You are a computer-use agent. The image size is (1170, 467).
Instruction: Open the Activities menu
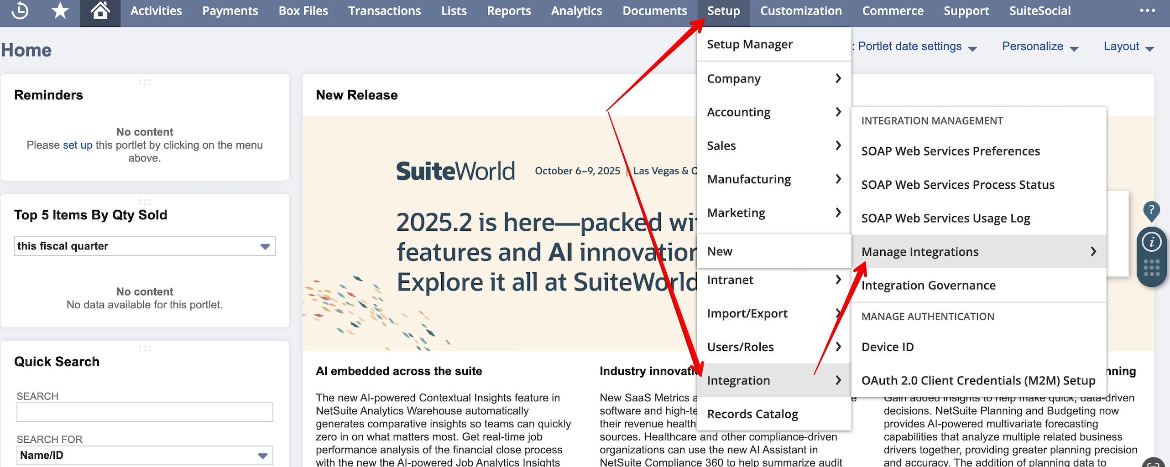coord(156,11)
